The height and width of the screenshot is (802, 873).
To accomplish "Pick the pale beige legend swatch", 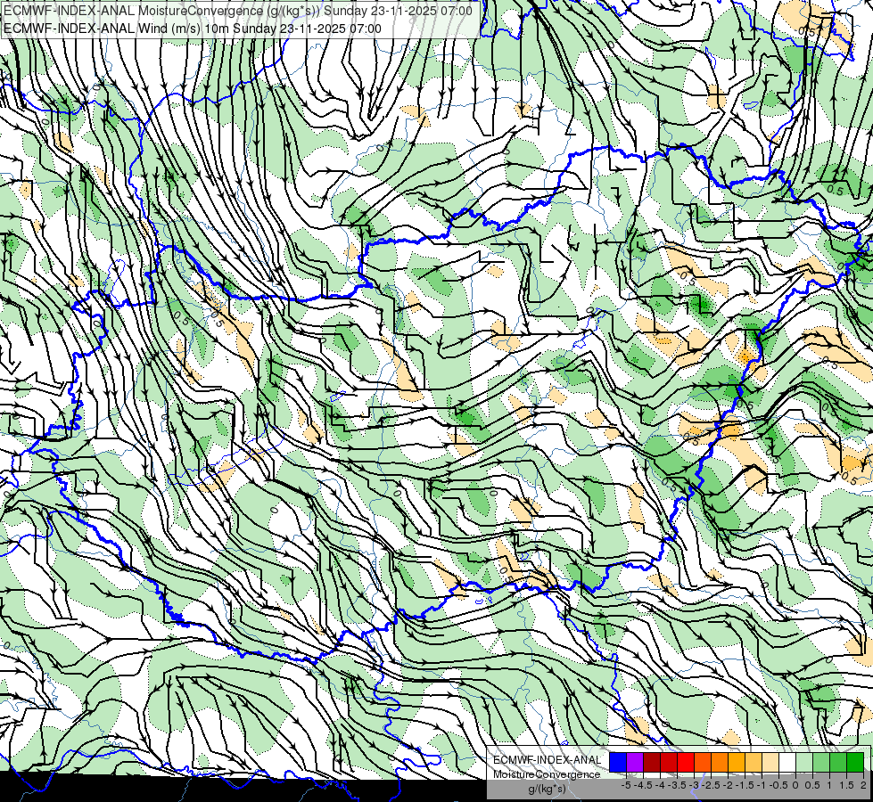I will tap(770, 763).
